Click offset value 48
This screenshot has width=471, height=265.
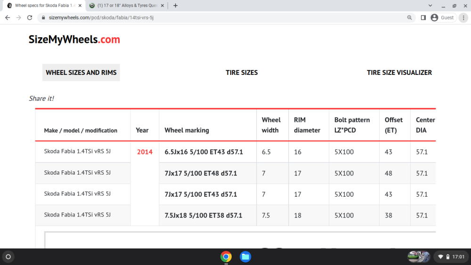pos(389,173)
